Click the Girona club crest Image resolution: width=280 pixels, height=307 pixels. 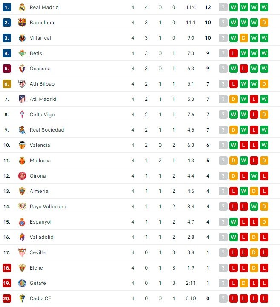(x=22, y=176)
